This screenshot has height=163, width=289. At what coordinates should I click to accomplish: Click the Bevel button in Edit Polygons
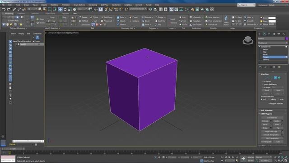[x=265, y=125]
